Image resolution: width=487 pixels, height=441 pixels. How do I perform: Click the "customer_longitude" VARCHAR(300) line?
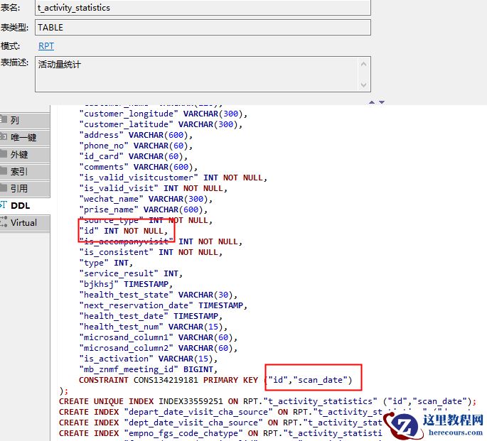click(164, 114)
